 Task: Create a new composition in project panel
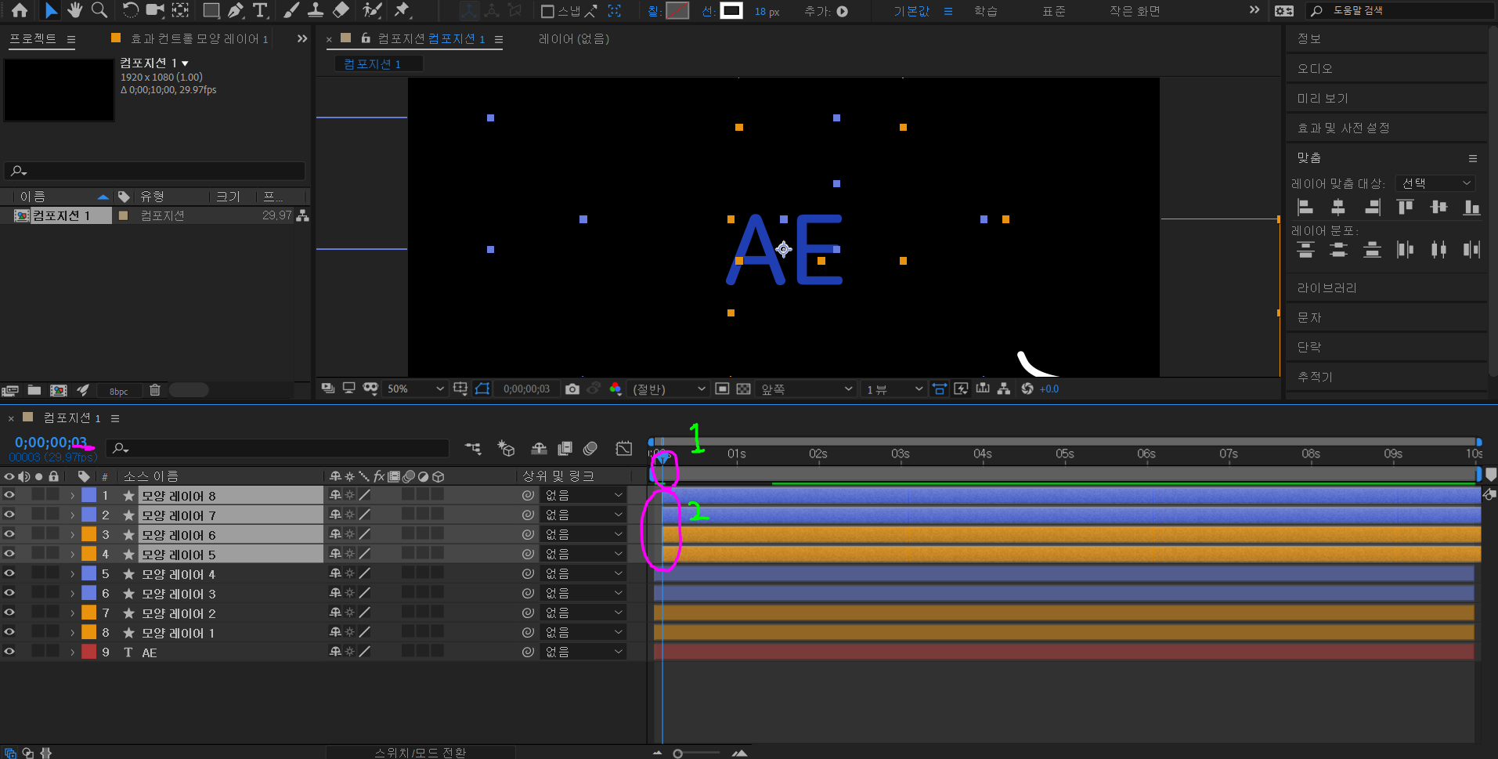coord(59,390)
